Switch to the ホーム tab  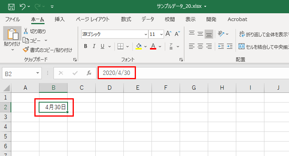(37, 19)
